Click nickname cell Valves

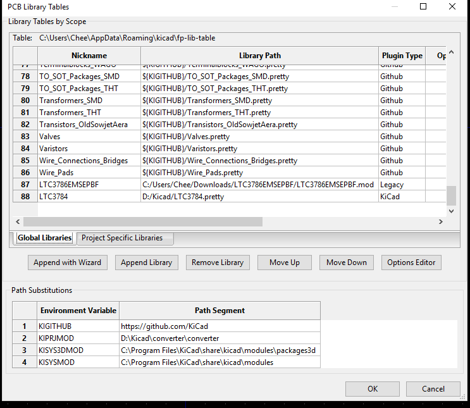click(x=89, y=137)
